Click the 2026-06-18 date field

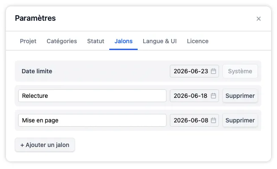click(x=194, y=96)
